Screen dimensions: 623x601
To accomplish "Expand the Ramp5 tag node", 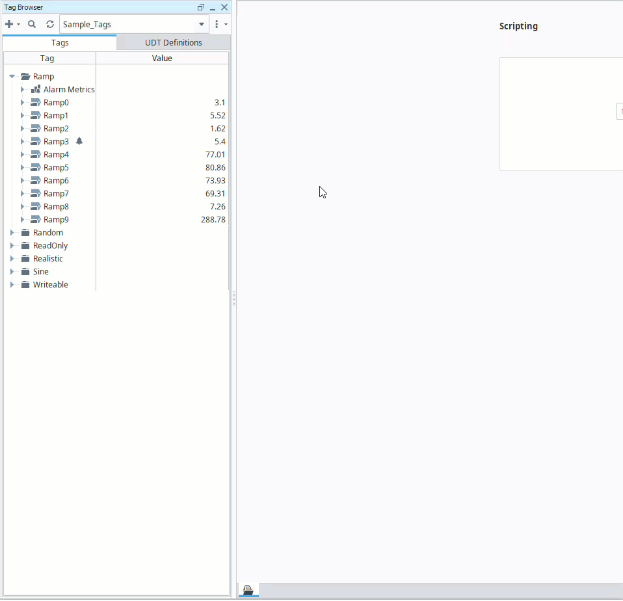I will coord(22,167).
